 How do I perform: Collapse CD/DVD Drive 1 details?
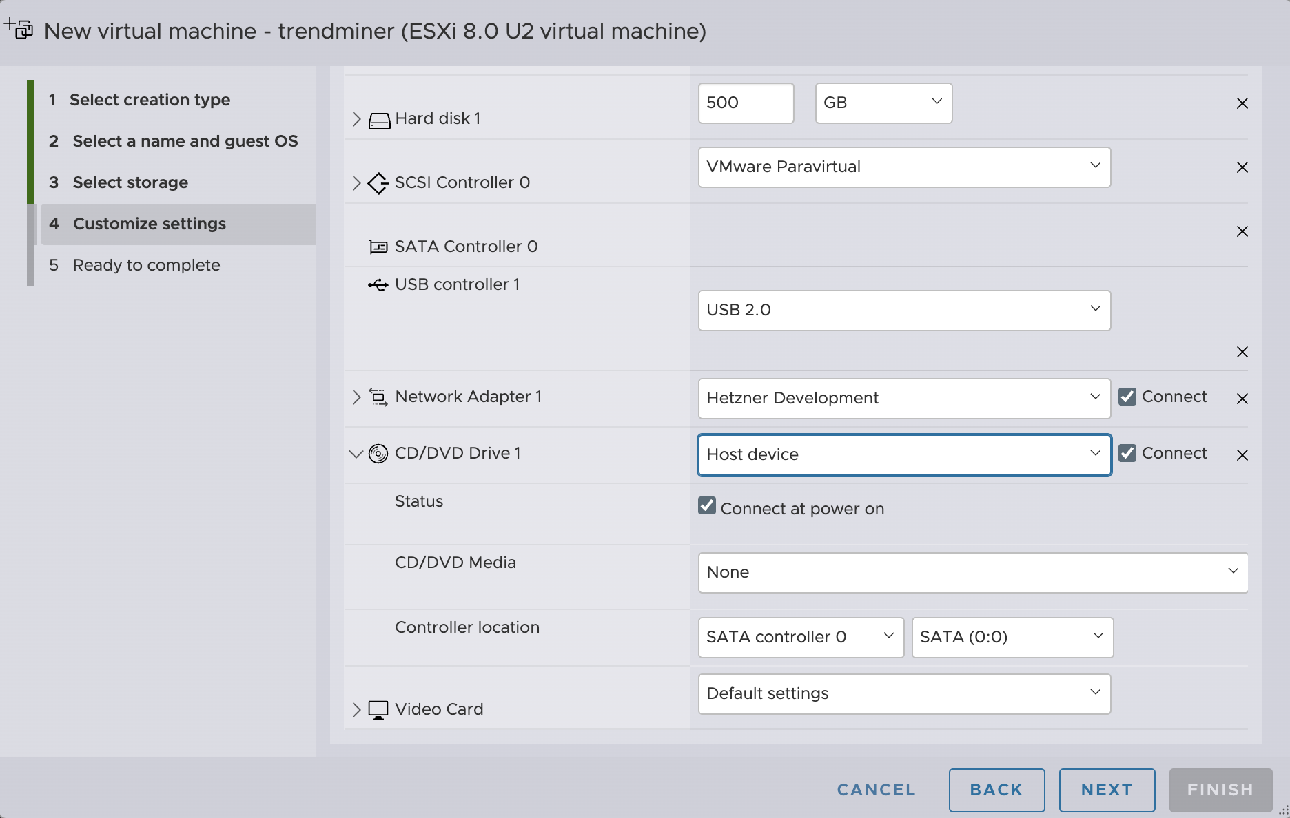click(356, 453)
